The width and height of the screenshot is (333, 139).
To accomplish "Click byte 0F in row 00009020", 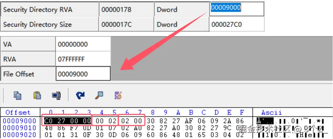I will pos(87,134).
